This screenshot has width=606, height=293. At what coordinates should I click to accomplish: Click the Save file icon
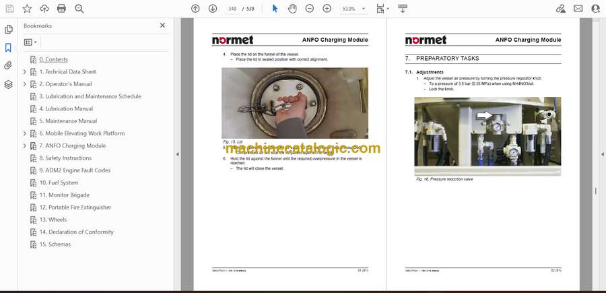9,9
